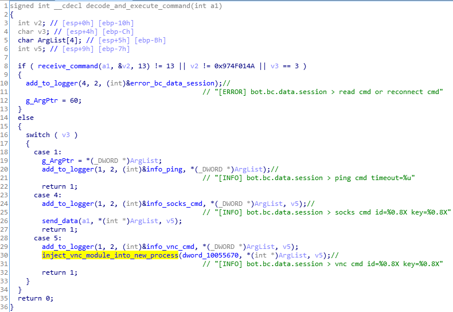The image size is (453, 312).
Task: Click the [ebp-Ch] stack offset comment
Action: [x=118, y=32]
